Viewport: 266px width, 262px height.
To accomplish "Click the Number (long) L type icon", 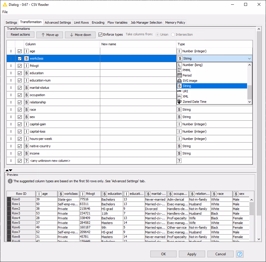I will point(179,65).
